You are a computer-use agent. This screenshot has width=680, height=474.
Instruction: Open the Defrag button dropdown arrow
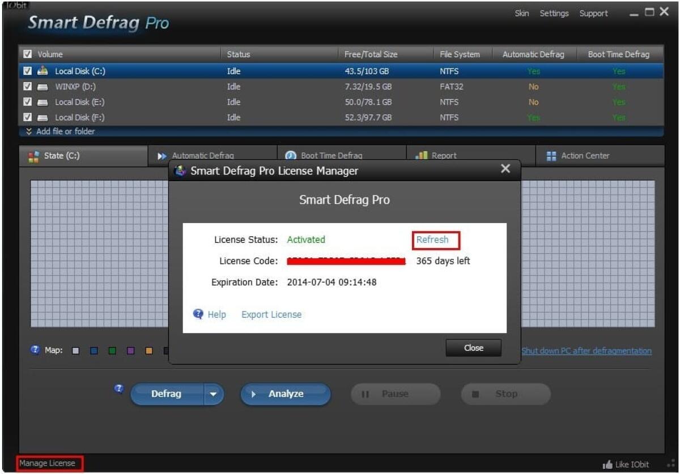[213, 394]
